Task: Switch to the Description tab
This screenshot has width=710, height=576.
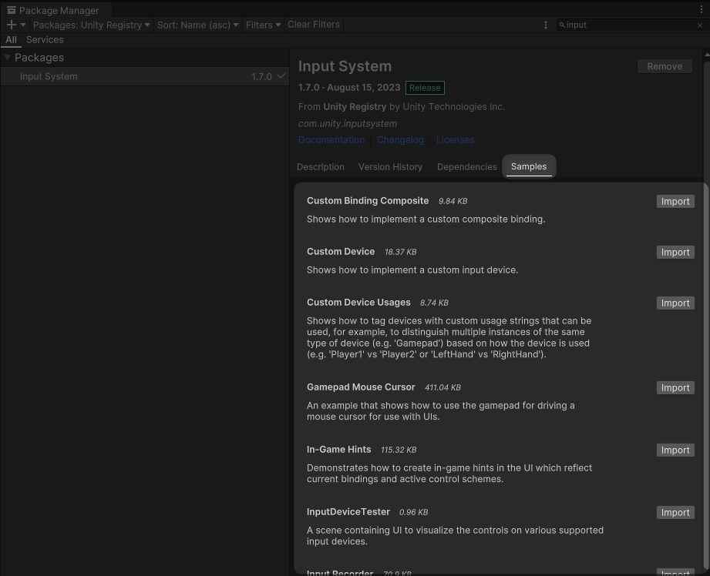Action: click(321, 167)
